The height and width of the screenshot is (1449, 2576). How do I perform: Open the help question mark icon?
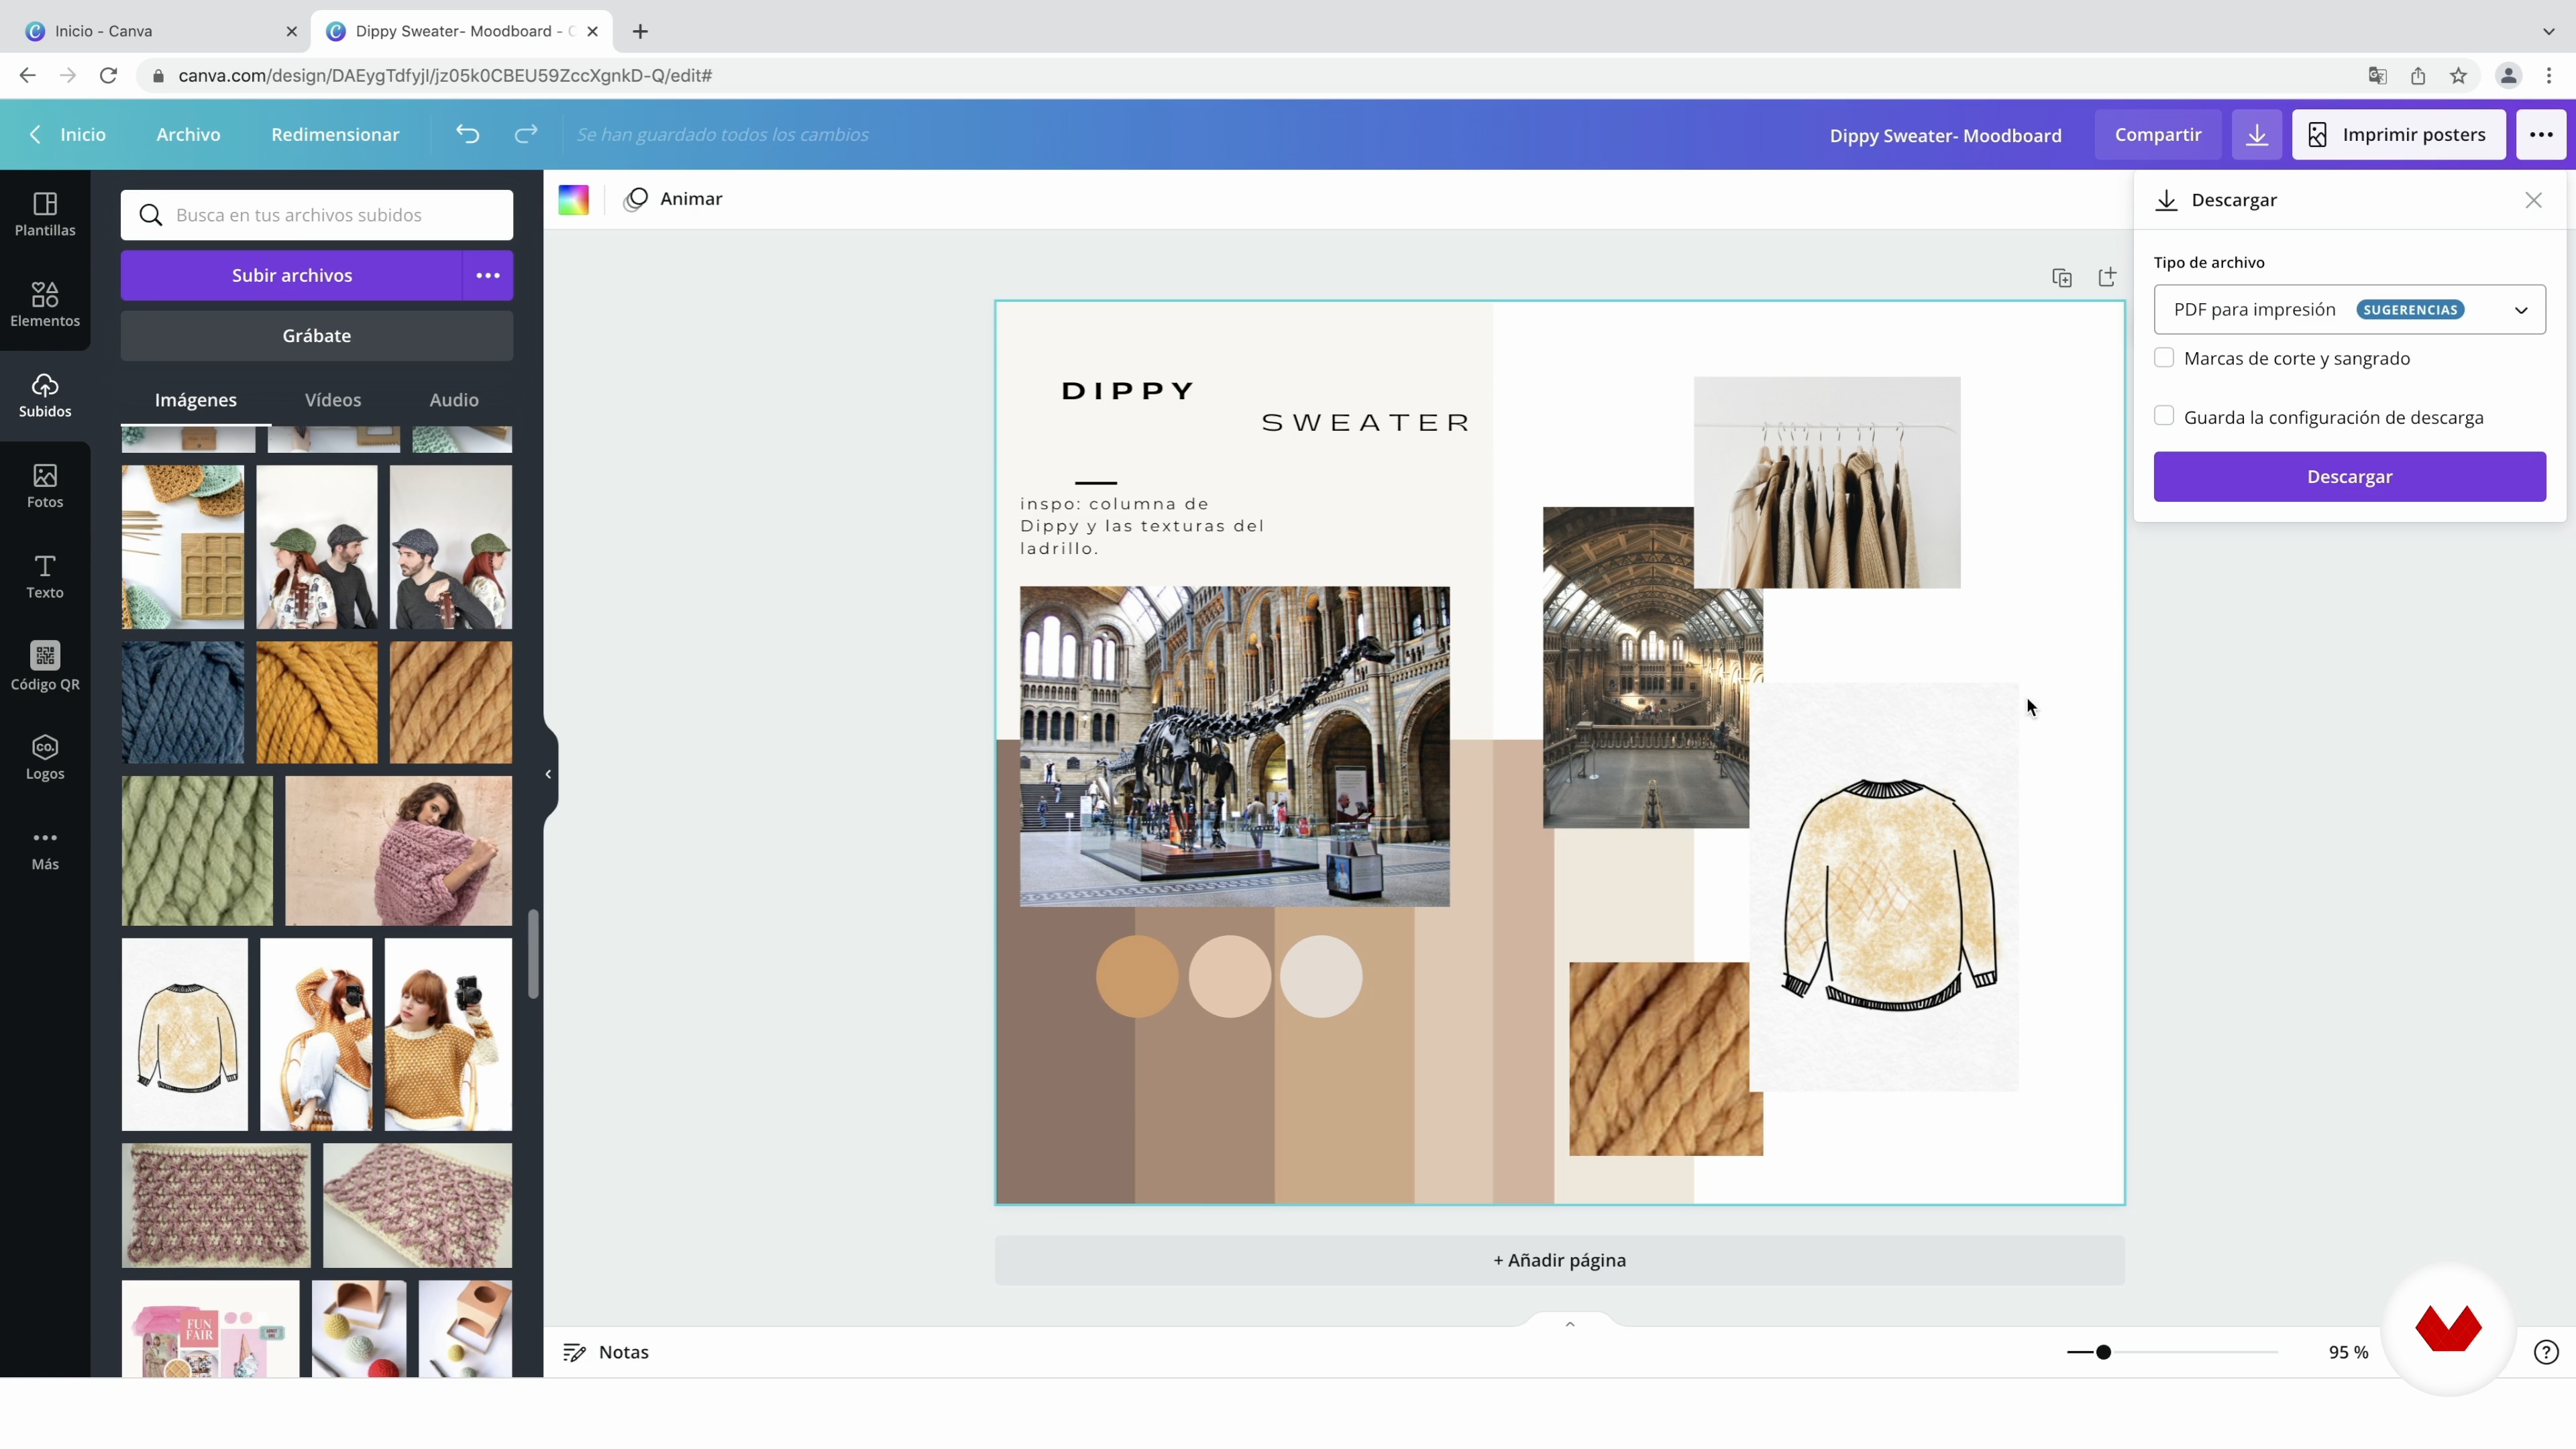(2546, 1352)
